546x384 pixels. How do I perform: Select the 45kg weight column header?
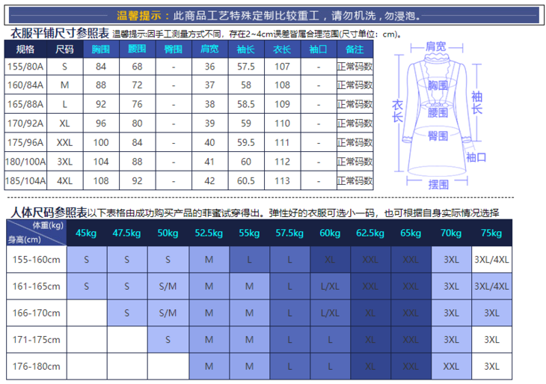point(87,233)
